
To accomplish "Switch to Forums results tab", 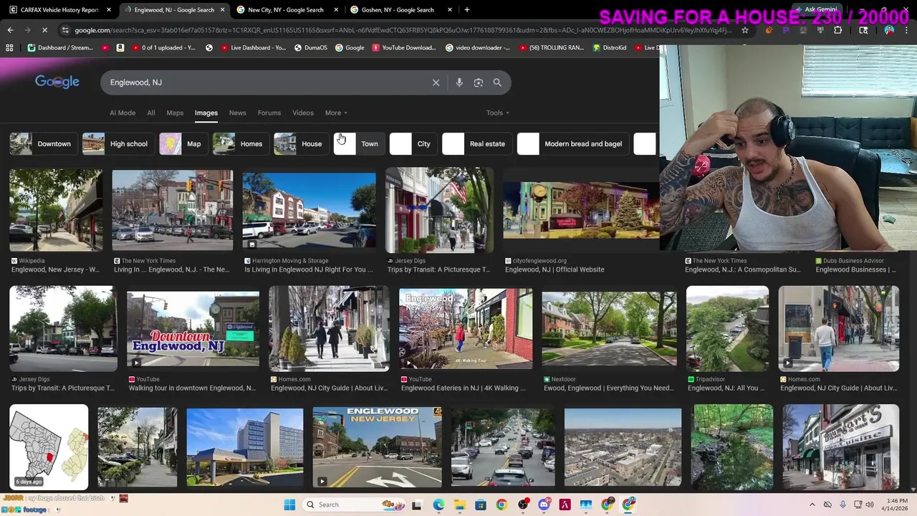I will [x=269, y=113].
